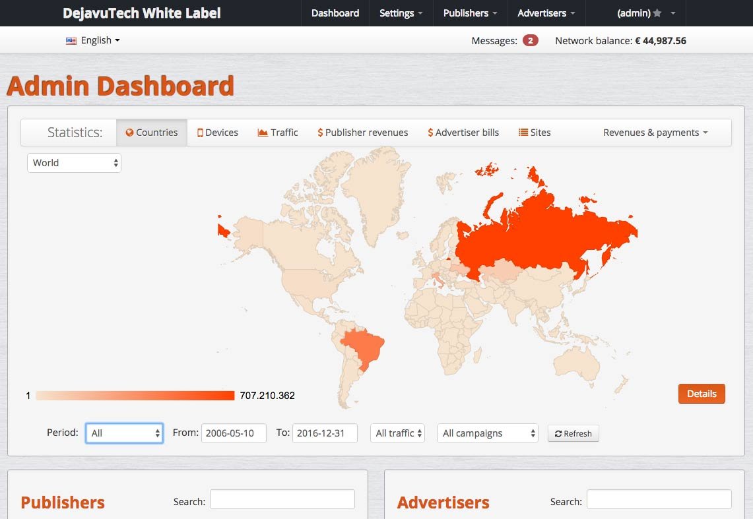Click the dollar icon before Advertiser bills
753x519 pixels.
[430, 133]
